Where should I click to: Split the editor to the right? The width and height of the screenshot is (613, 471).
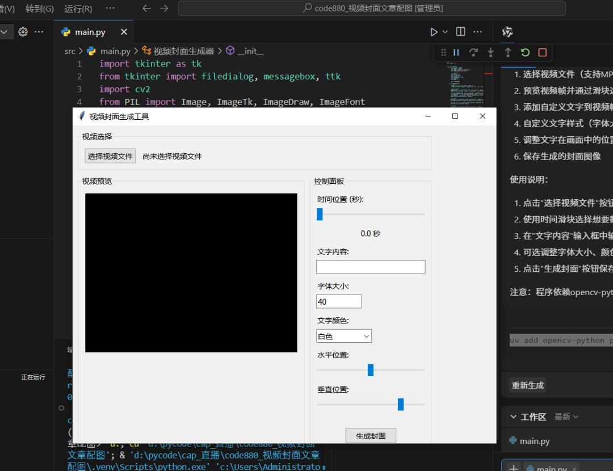click(x=461, y=32)
